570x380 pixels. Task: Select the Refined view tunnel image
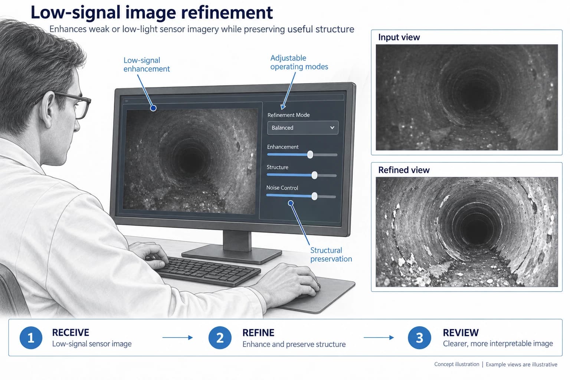466,232
